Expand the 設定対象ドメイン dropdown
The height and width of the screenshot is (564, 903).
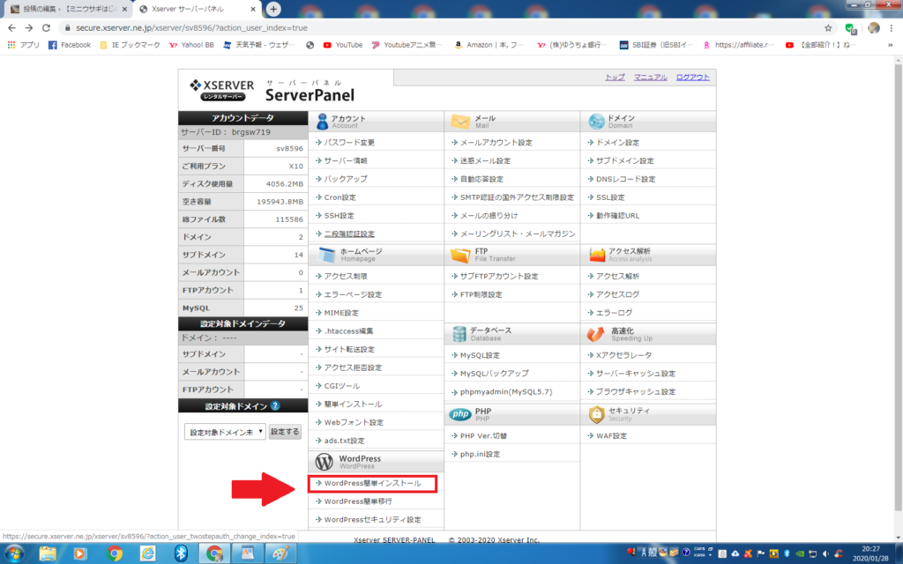[x=225, y=432]
